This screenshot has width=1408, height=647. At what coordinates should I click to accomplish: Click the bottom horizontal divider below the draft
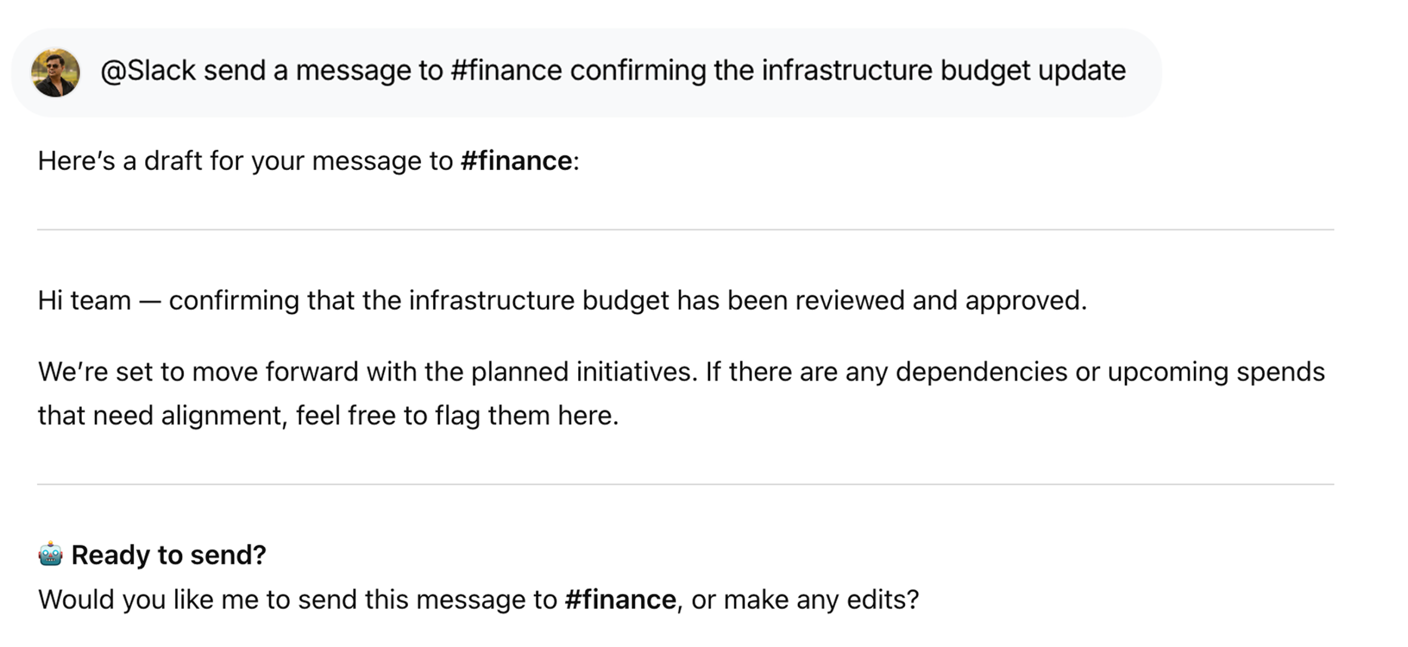tap(685, 484)
